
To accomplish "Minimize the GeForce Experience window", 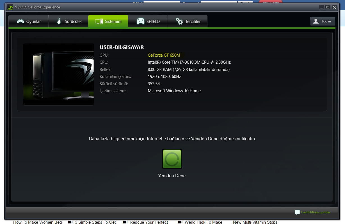I will [321, 7].
